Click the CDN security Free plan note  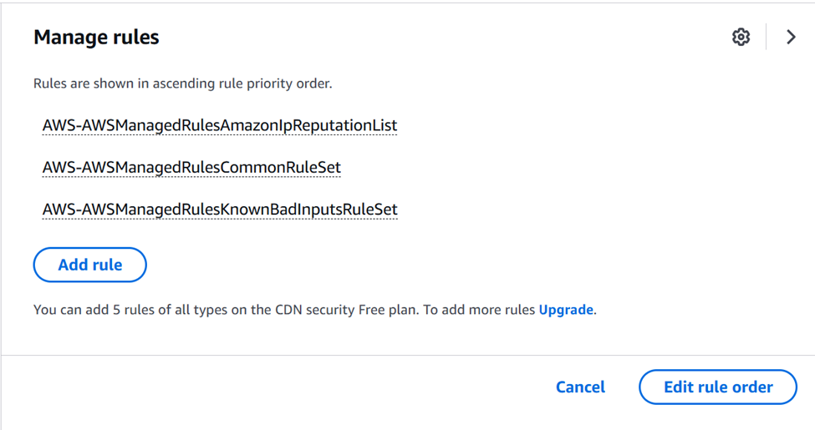[x=284, y=310]
